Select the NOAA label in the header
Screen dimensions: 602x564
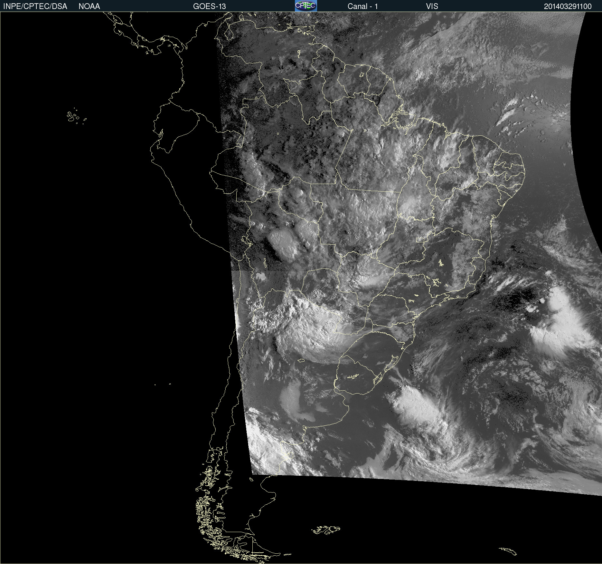(89, 6)
